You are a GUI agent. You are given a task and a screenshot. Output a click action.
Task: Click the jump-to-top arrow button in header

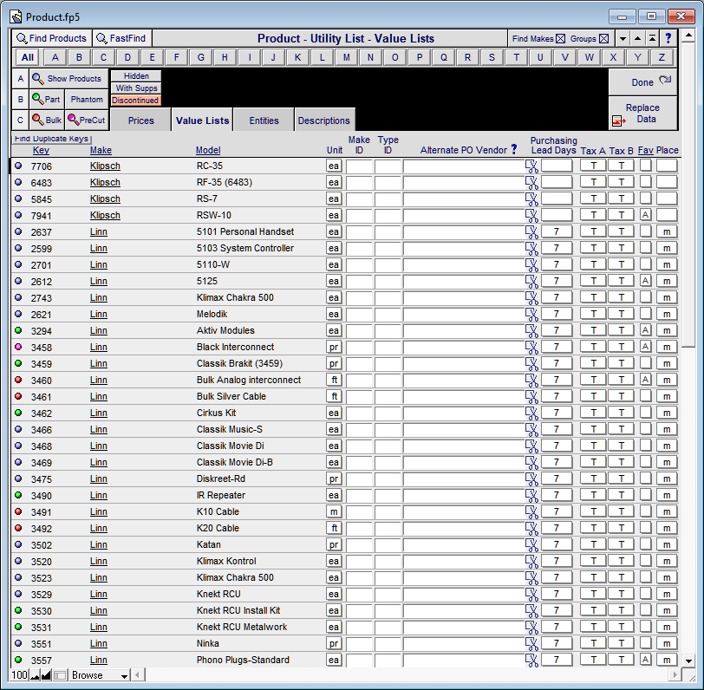652,38
